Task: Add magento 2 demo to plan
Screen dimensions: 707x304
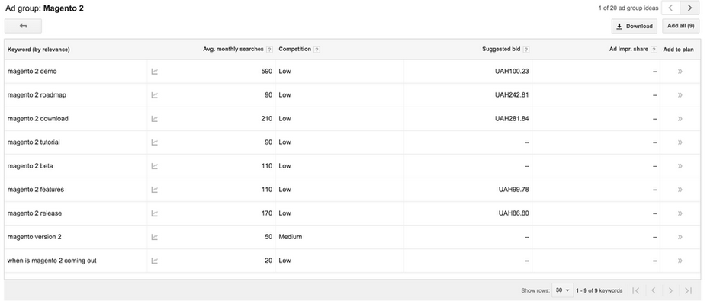Action: pyautogui.click(x=680, y=71)
